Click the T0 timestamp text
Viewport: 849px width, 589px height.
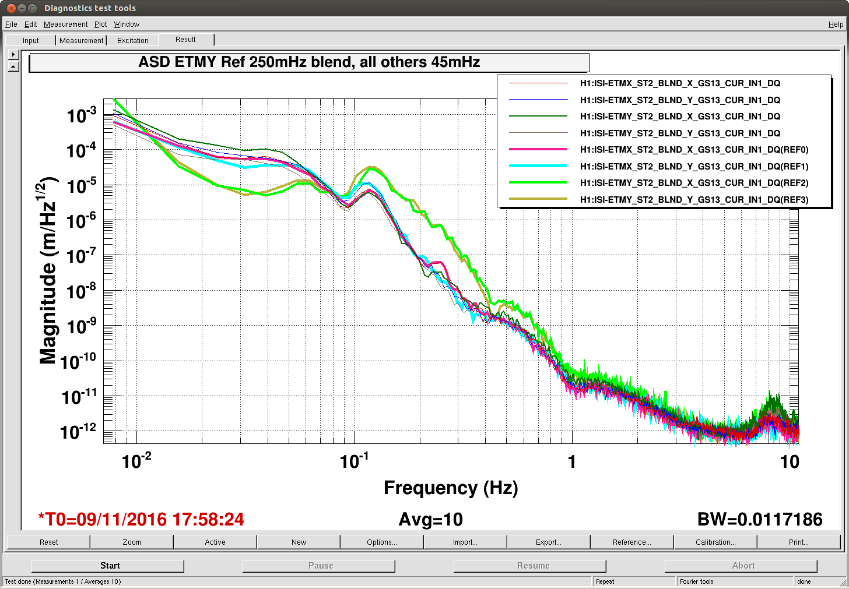click(141, 519)
